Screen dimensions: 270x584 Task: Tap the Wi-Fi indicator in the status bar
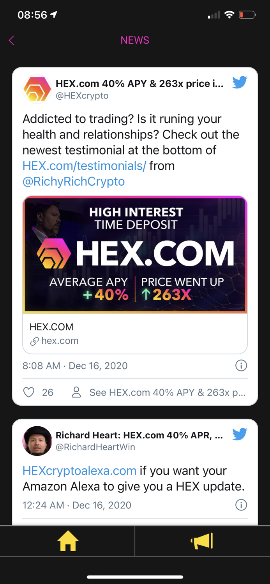229,14
